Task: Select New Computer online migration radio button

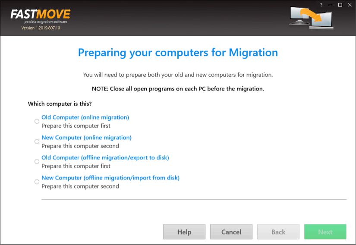Action: coord(37,141)
